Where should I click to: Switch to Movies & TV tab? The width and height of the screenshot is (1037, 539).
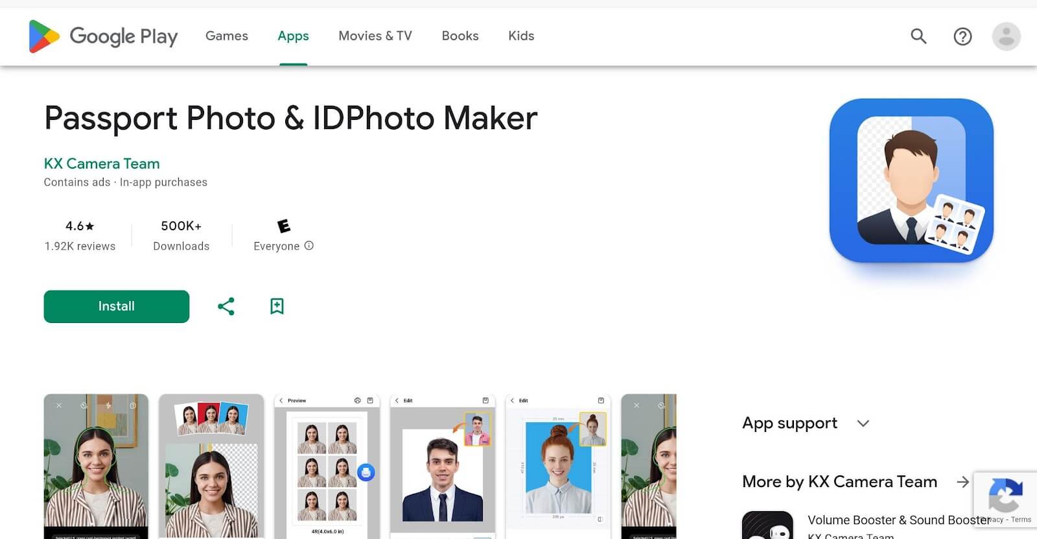[x=375, y=36]
